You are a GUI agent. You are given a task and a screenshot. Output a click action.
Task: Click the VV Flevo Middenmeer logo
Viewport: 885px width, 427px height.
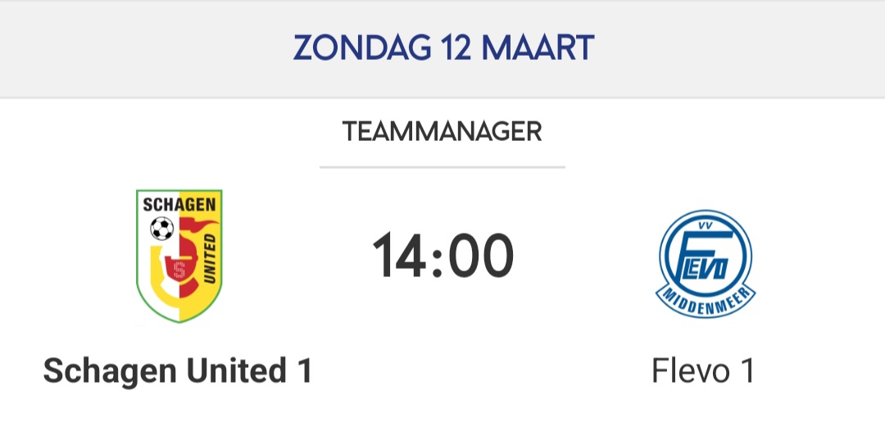(x=705, y=262)
